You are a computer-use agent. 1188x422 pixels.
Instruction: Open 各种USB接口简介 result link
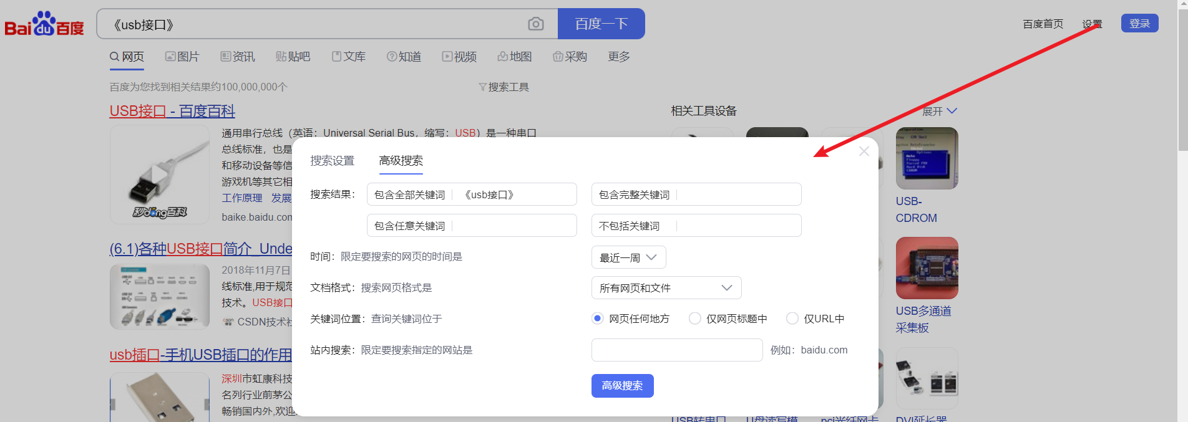coord(201,249)
